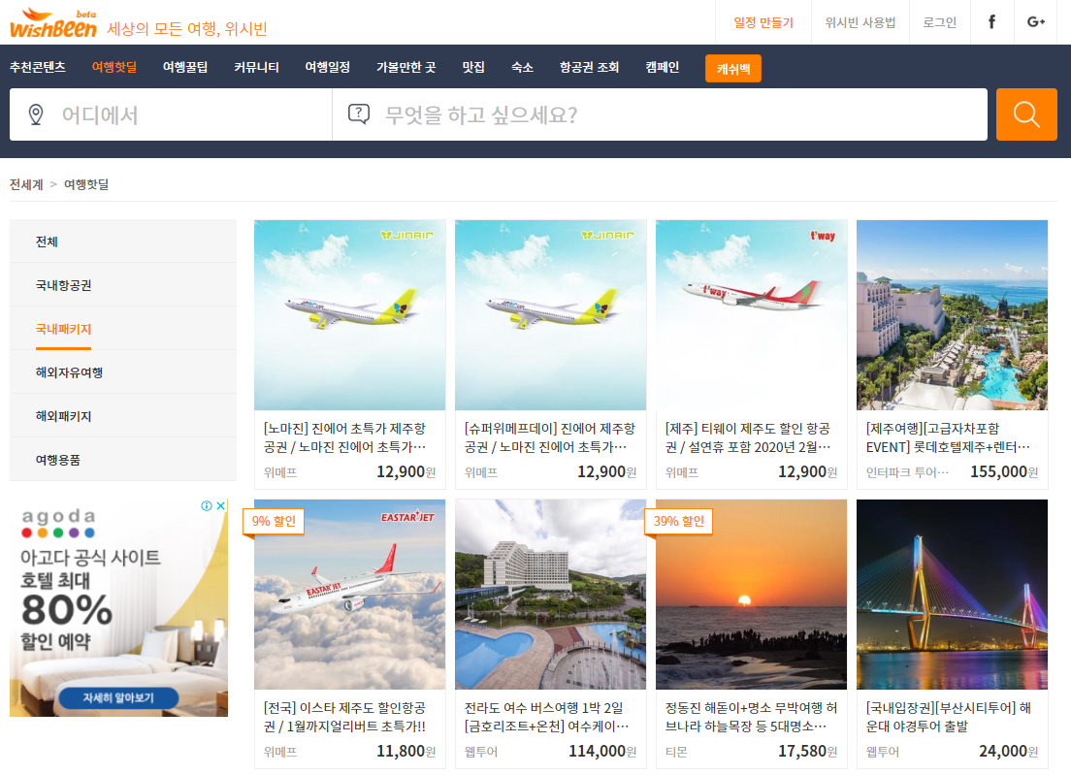This screenshot has width=1071, height=775.
Task: Click the 155,000원 price
Action: 1004,471
